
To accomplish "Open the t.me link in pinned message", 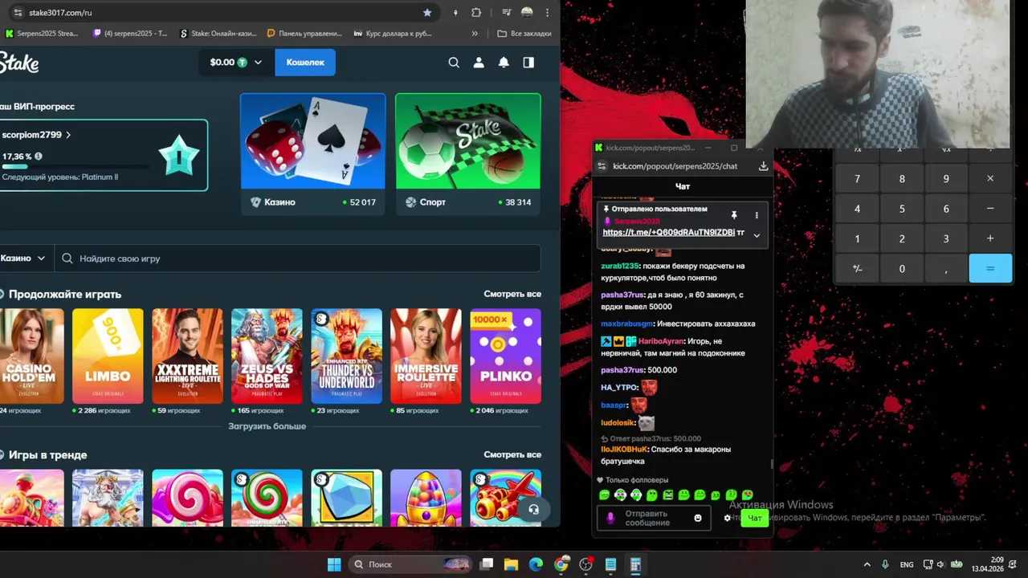I will pyautogui.click(x=668, y=232).
